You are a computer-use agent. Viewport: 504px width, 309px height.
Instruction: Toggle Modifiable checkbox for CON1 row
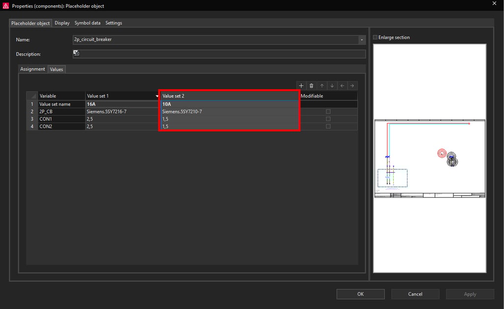tap(328, 119)
